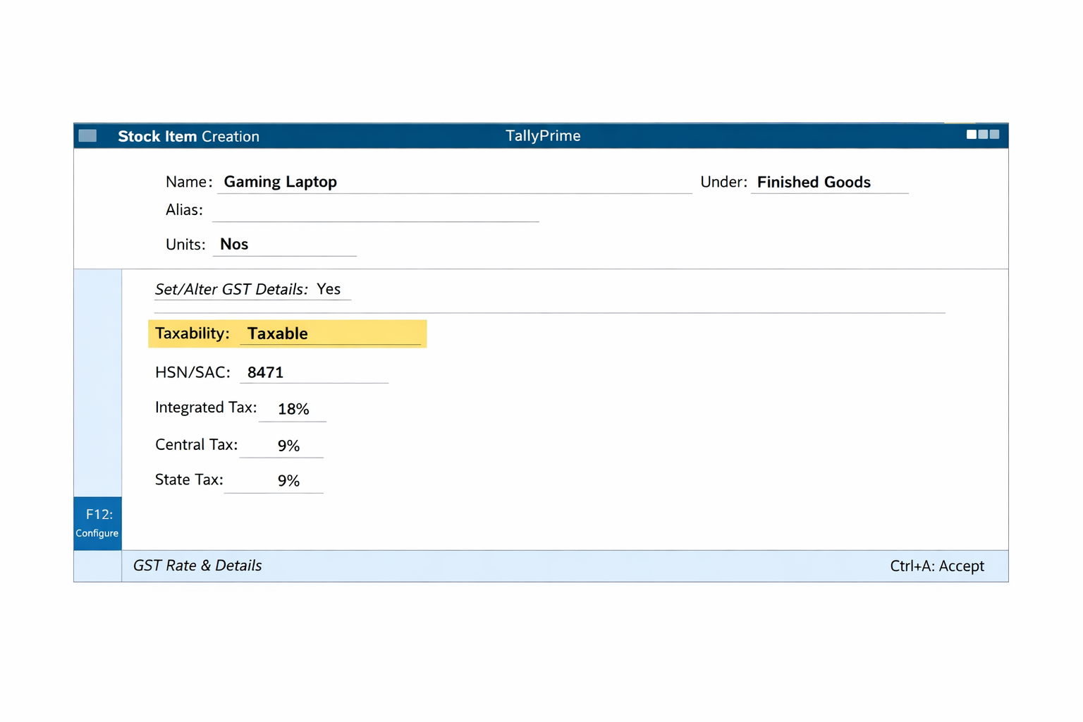Select the Integrated Tax value of 18%
The image size is (1083, 722).
click(x=293, y=408)
